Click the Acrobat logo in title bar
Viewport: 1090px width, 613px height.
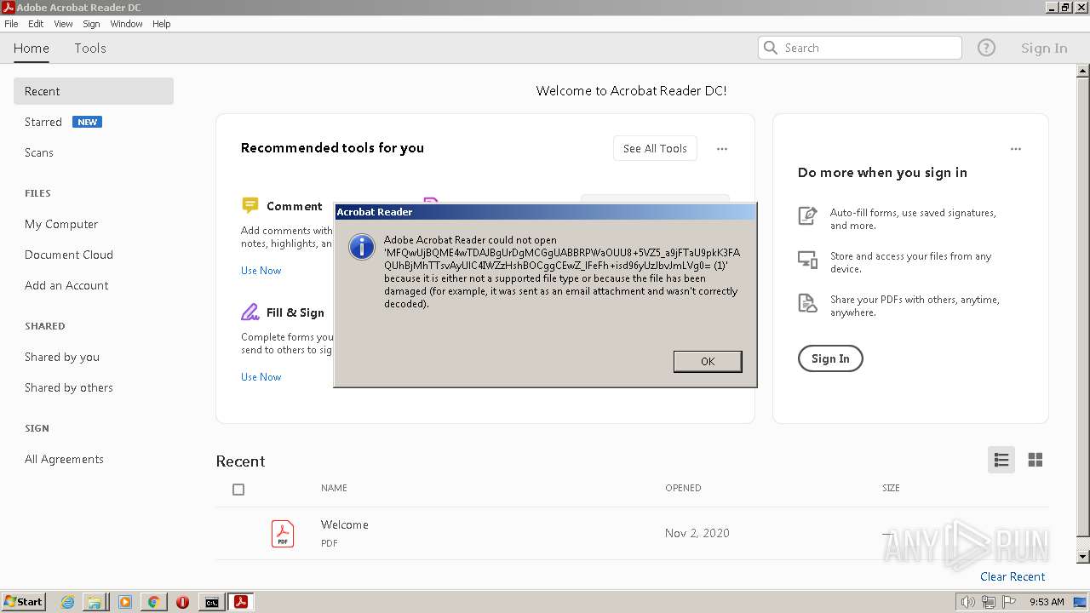click(x=8, y=7)
